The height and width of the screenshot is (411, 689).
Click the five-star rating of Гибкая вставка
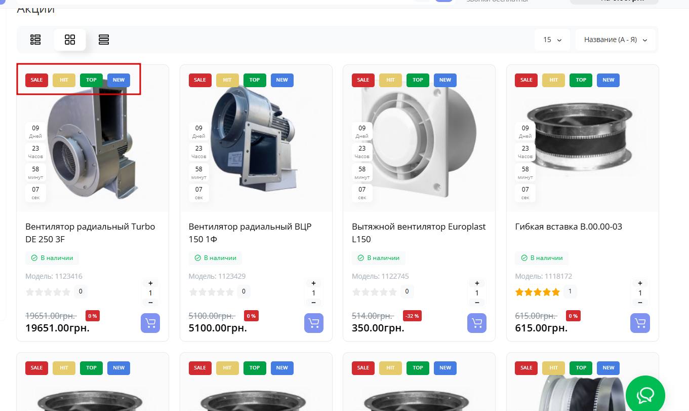[x=538, y=292]
